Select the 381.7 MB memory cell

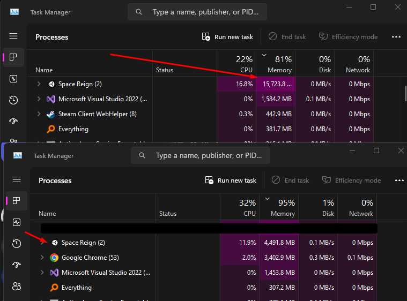(276, 129)
